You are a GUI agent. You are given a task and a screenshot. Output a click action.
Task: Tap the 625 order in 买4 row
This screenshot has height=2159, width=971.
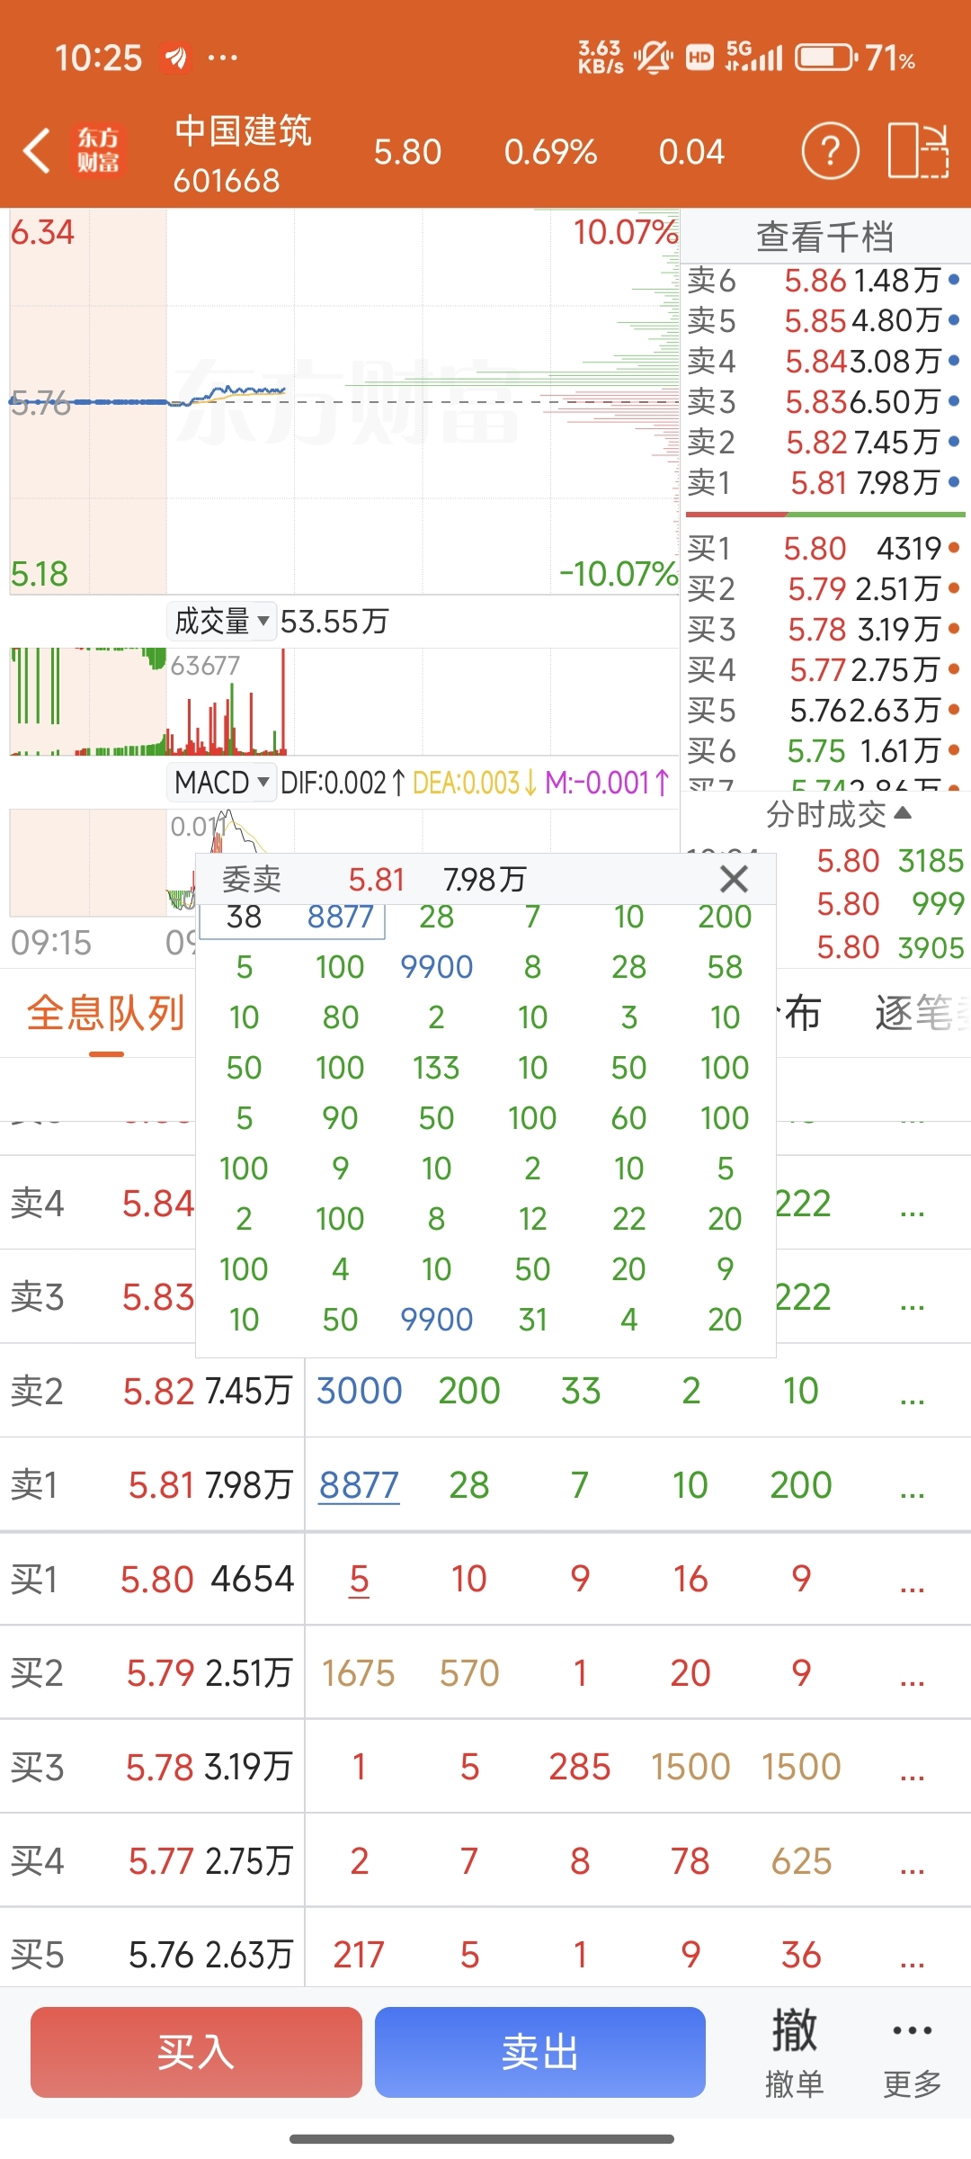801,1861
